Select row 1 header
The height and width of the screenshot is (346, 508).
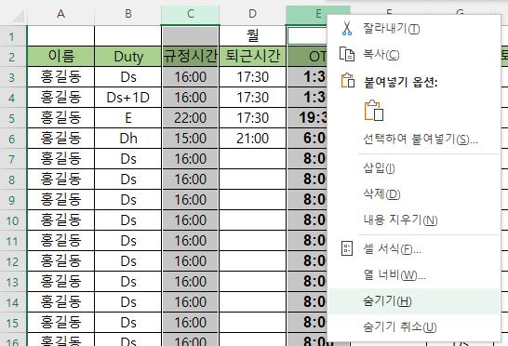[13, 36]
